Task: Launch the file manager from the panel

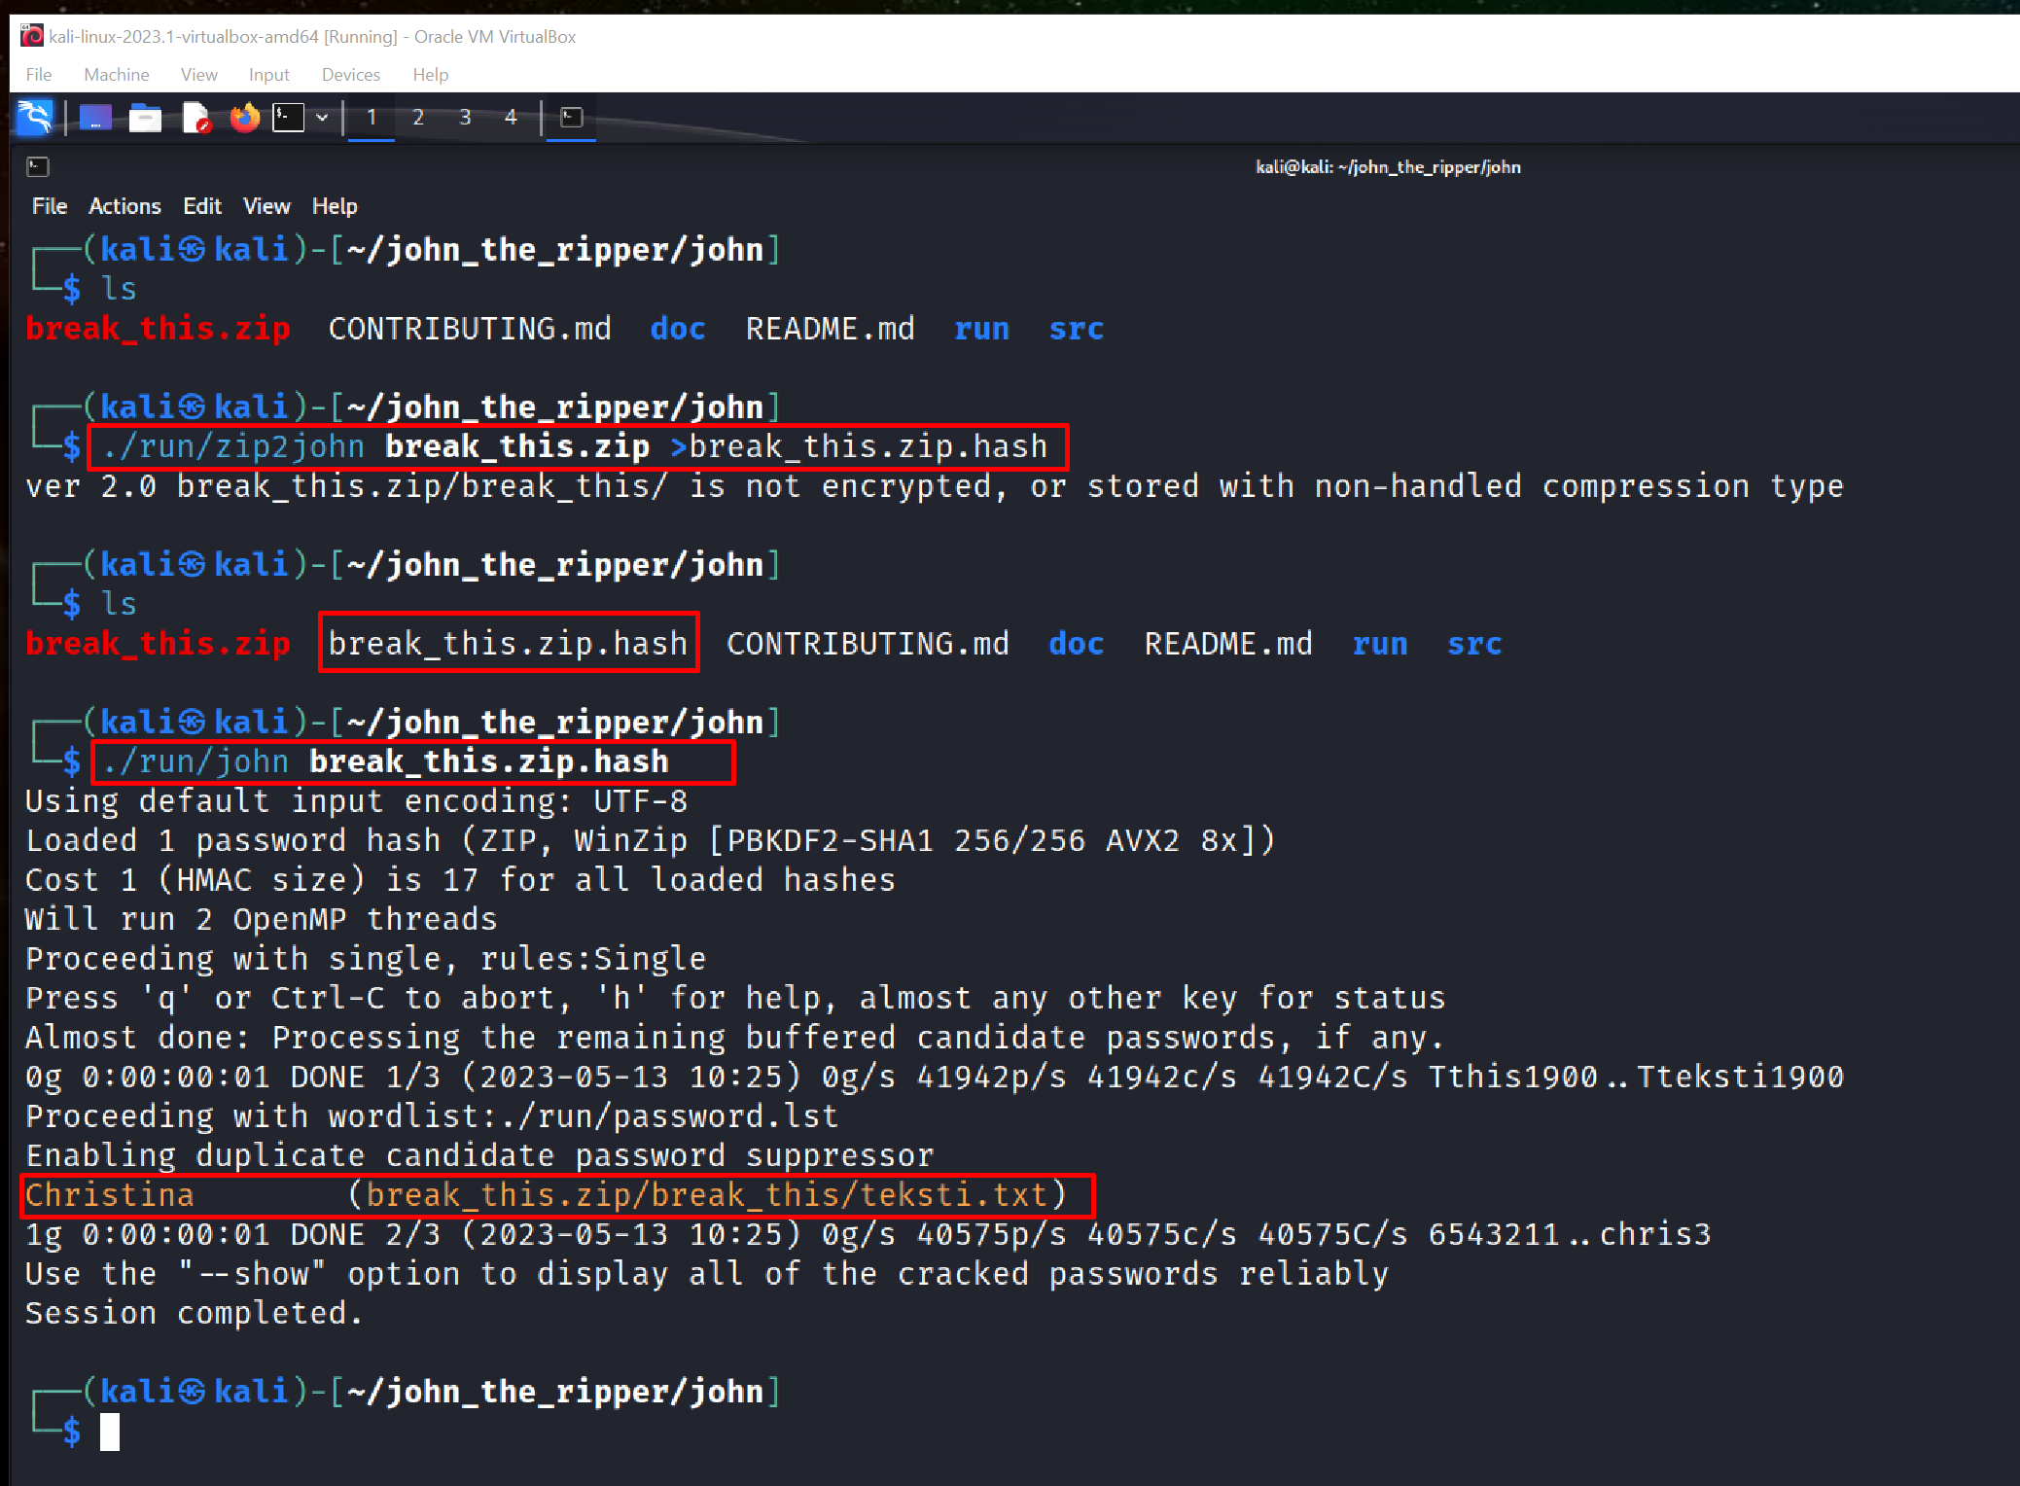Action: click(145, 117)
